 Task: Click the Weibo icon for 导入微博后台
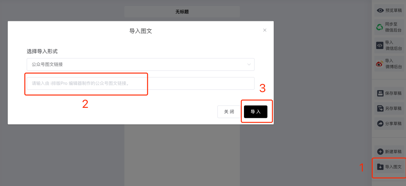pos(380,64)
